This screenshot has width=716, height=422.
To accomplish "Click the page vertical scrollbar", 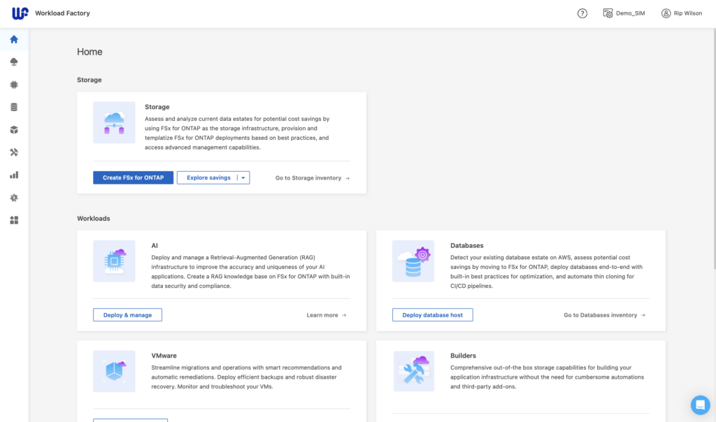I will (714, 149).
